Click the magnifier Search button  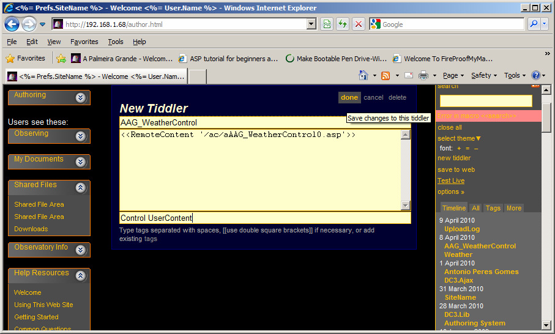coord(533,24)
